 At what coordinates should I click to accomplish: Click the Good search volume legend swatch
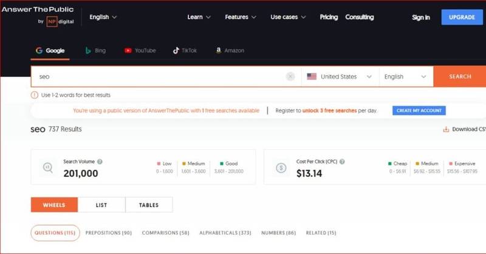[222, 163]
